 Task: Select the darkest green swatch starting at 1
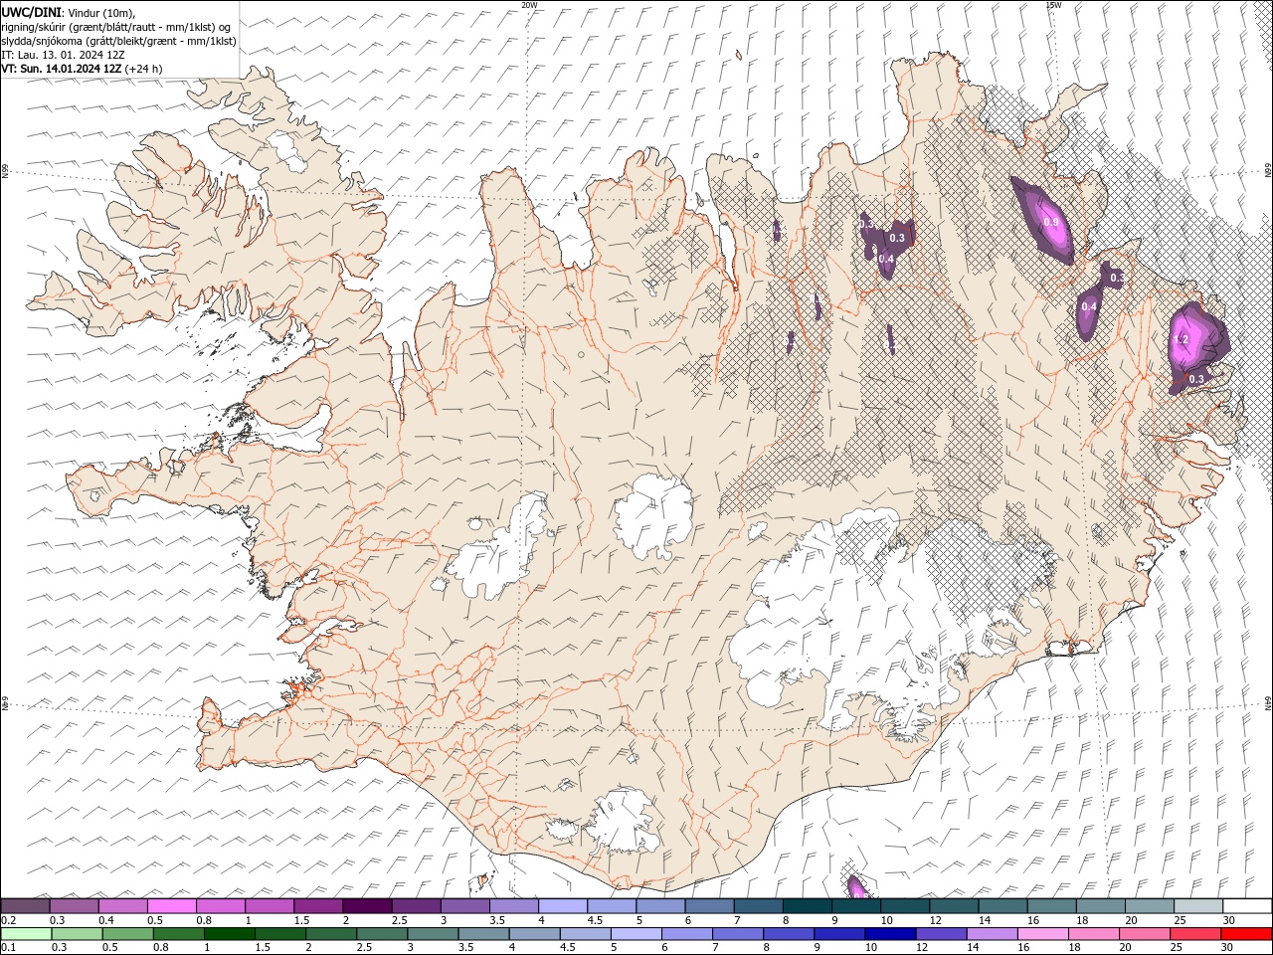click(229, 934)
